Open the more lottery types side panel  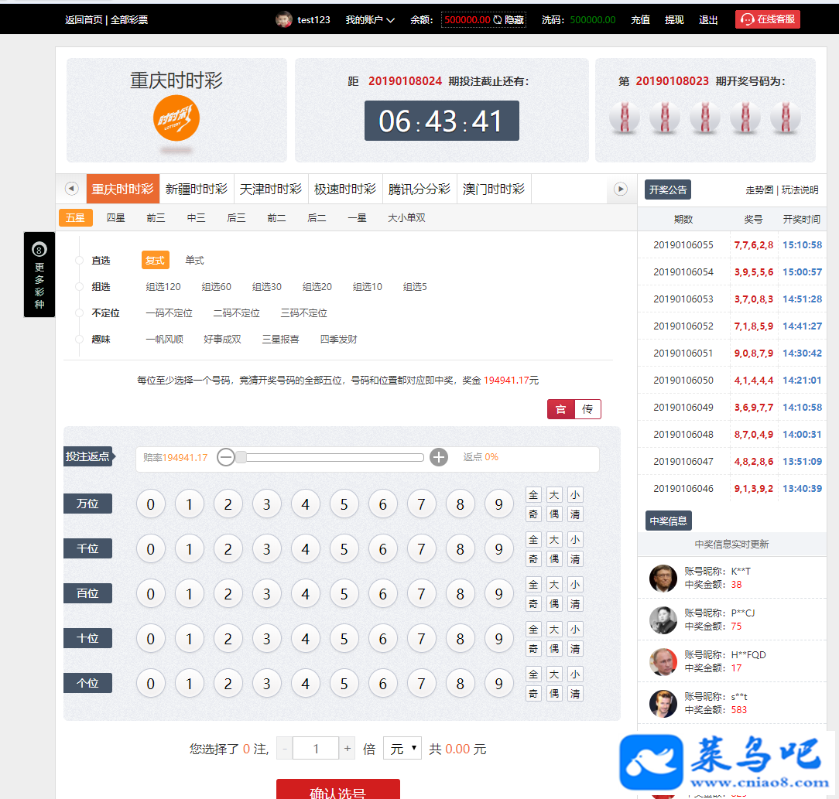tap(39, 275)
